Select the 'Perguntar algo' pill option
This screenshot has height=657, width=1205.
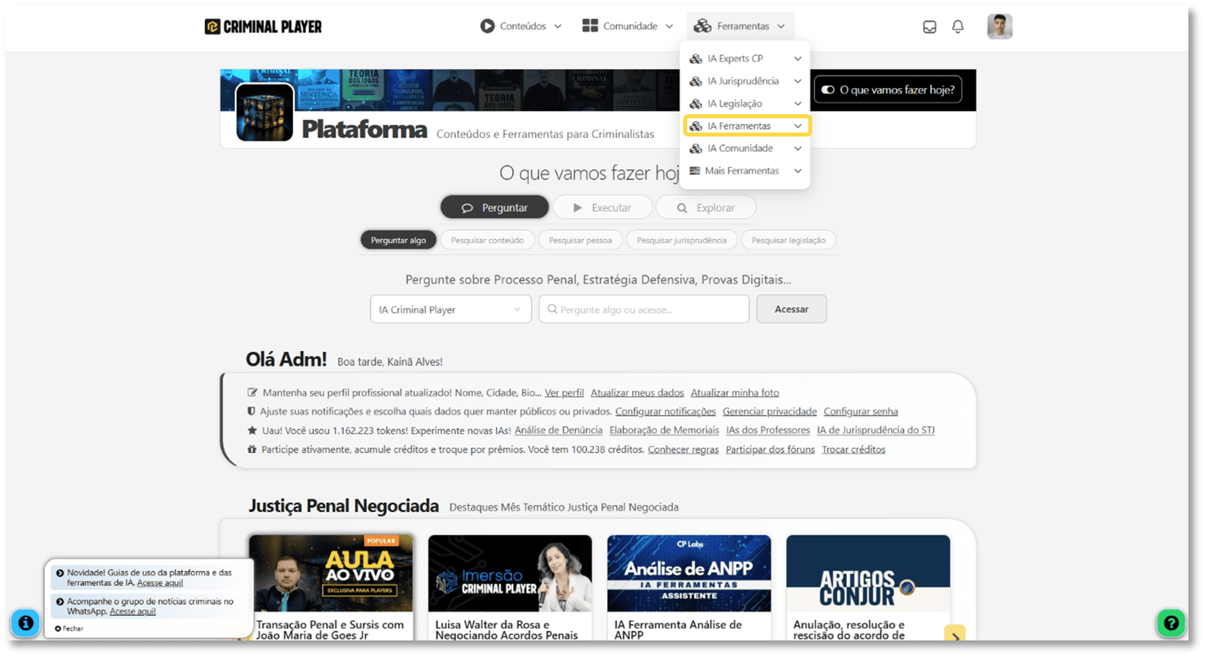[398, 240]
